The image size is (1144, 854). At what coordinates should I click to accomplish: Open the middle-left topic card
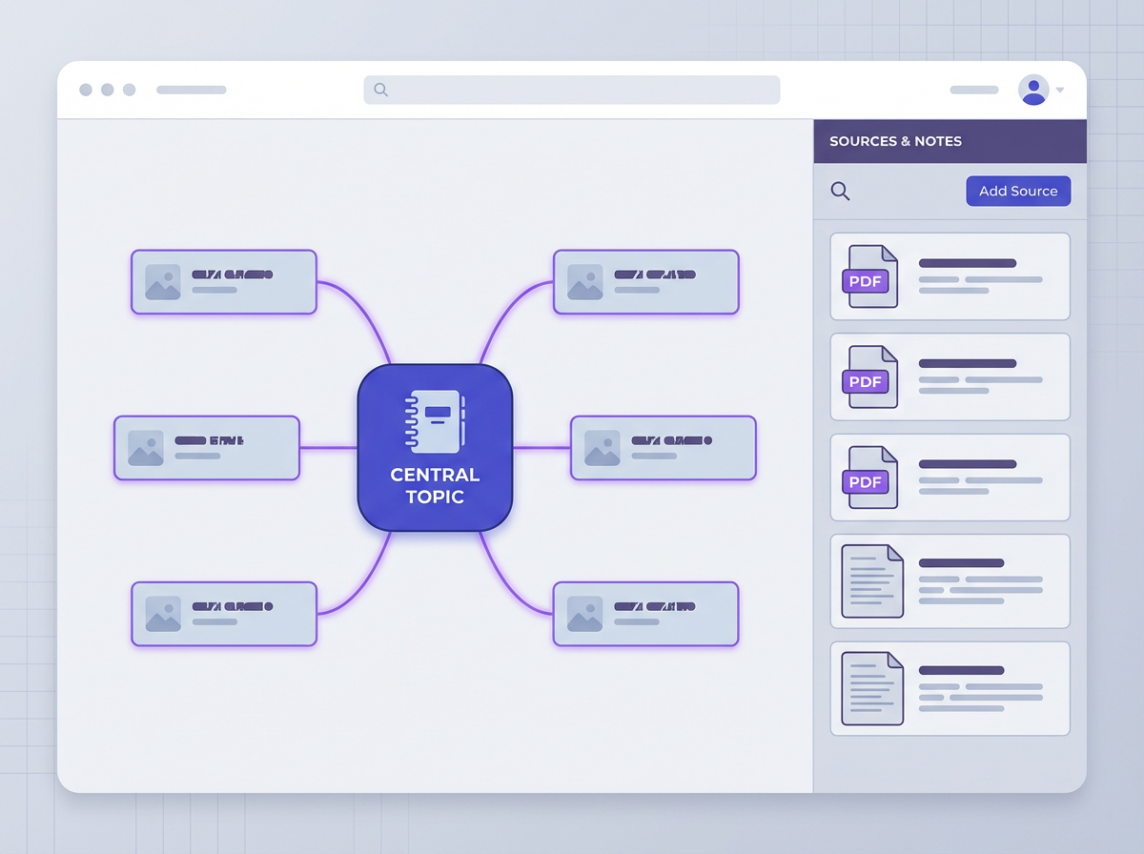pos(207,448)
